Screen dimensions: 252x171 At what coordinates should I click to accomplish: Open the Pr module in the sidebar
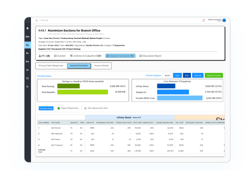28,53
